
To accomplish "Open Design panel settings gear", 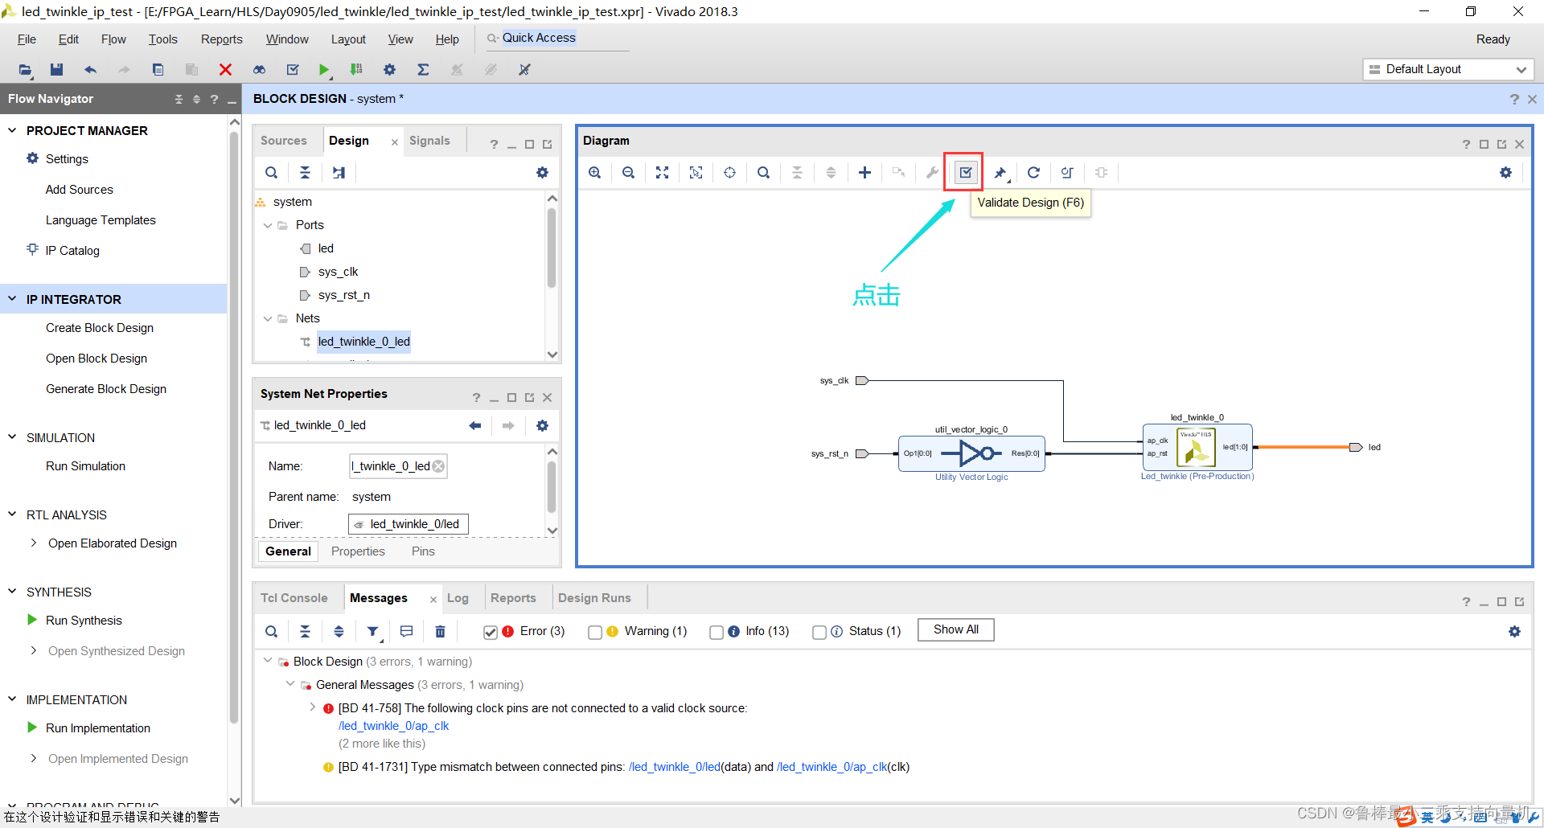I will [x=542, y=172].
